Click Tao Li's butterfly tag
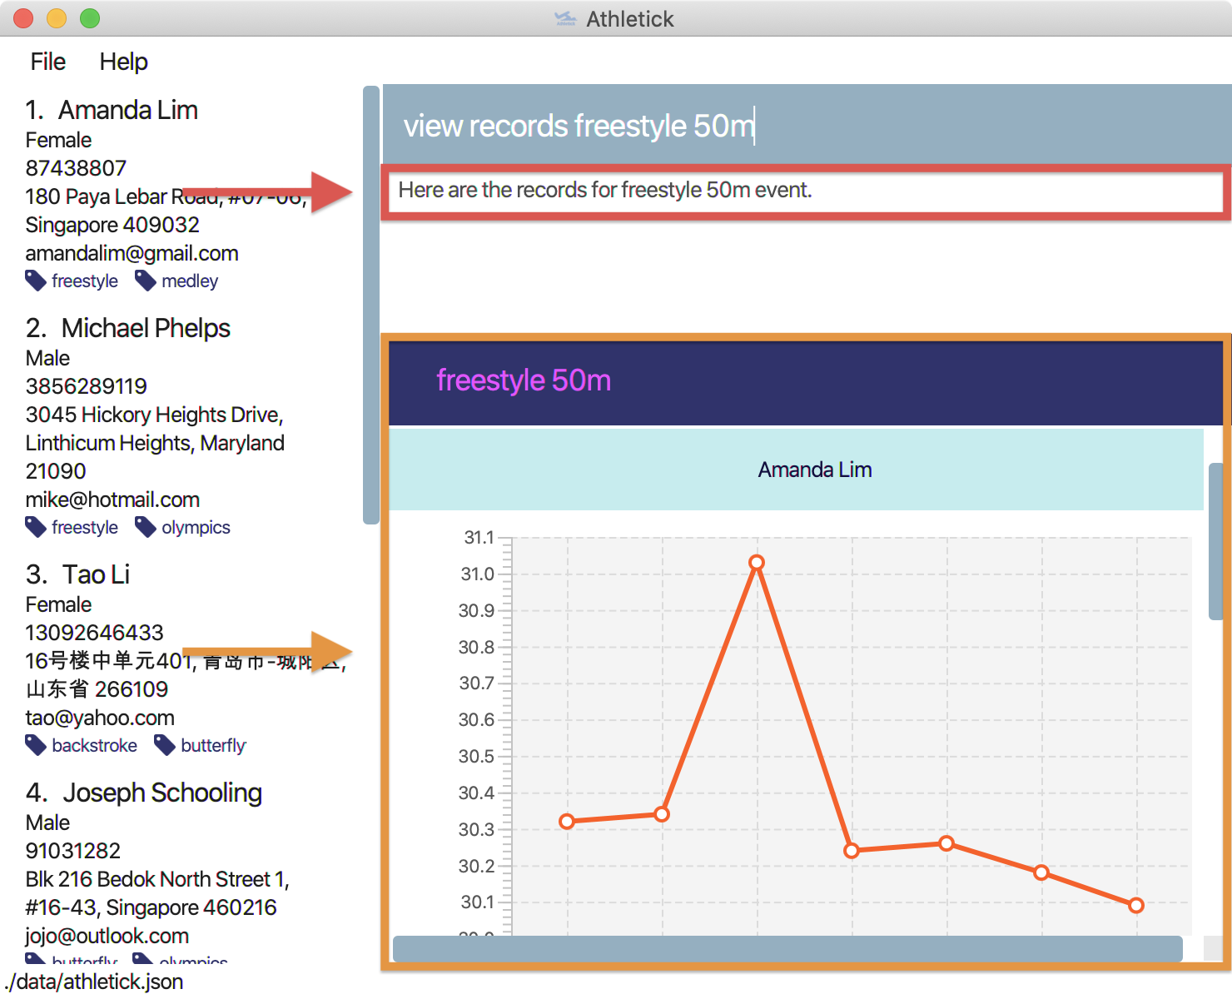This screenshot has height=999, width=1232. (201, 746)
